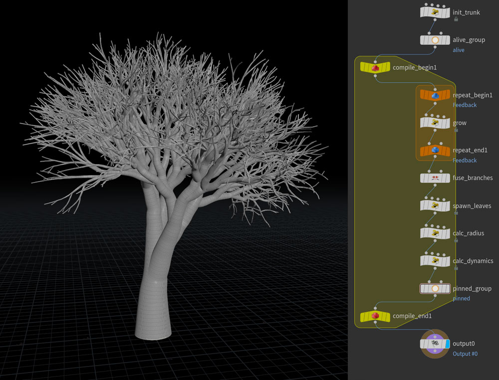The width and height of the screenshot is (499, 380).
Task: Select the fuse_branches node icon
Action: 435,178
